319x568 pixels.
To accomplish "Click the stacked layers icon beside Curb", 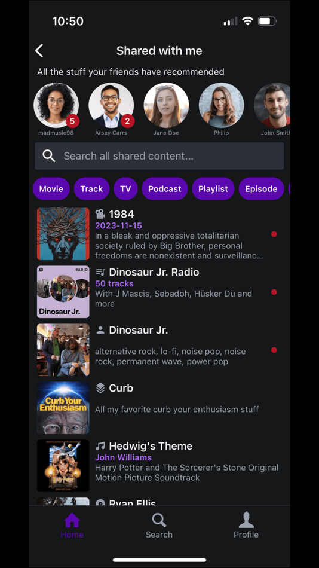I will [x=100, y=388].
